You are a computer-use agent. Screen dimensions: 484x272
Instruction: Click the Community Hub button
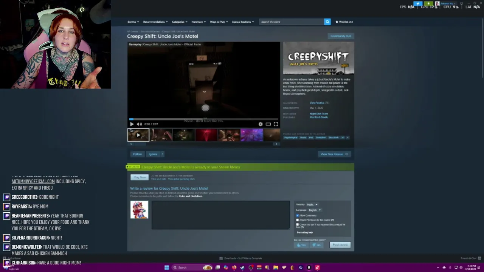click(341, 36)
